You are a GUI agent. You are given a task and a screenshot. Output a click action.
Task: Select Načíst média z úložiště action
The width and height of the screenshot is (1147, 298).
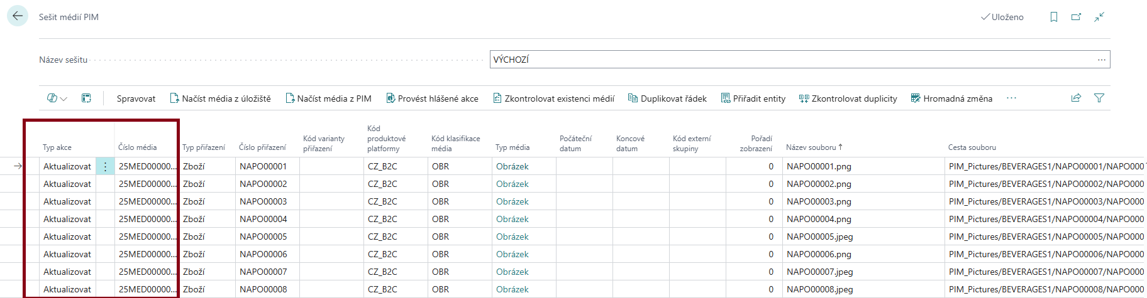[x=220, y=98]
